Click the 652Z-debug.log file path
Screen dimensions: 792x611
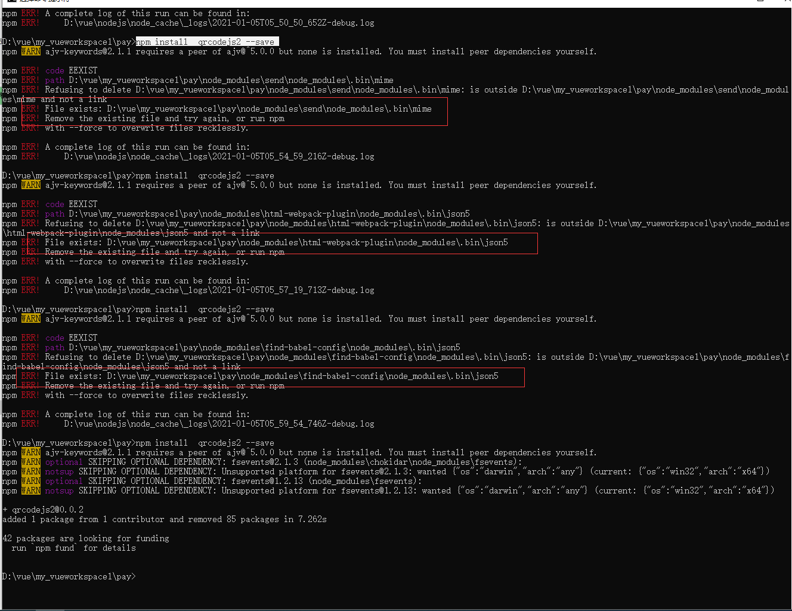click(x=219, y=23)
